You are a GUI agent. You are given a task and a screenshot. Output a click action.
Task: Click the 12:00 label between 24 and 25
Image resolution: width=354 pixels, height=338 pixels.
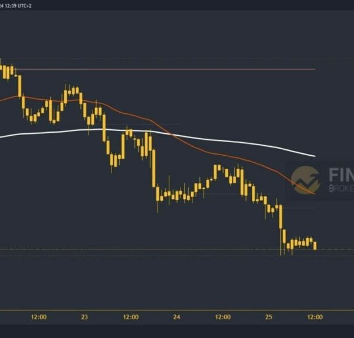pyautogui.click(x=223, y=317)
